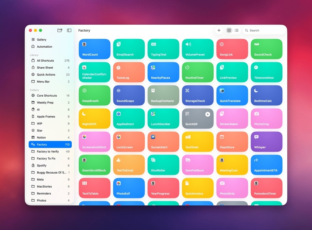Open the LinkPreview shortcut tile

(x=232, y=72)
